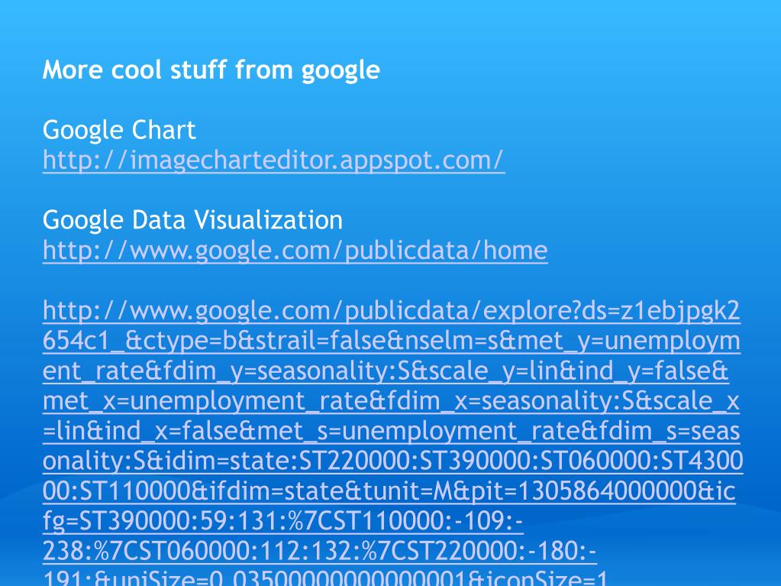781x586 pixels.
Task: Click the word 'Visualization' in the heading
Action: (268, 220)
